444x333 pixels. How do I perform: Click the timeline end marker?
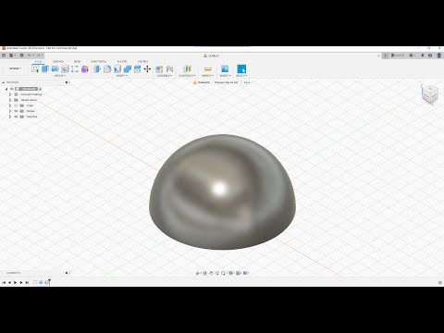(x=49, y=282)
